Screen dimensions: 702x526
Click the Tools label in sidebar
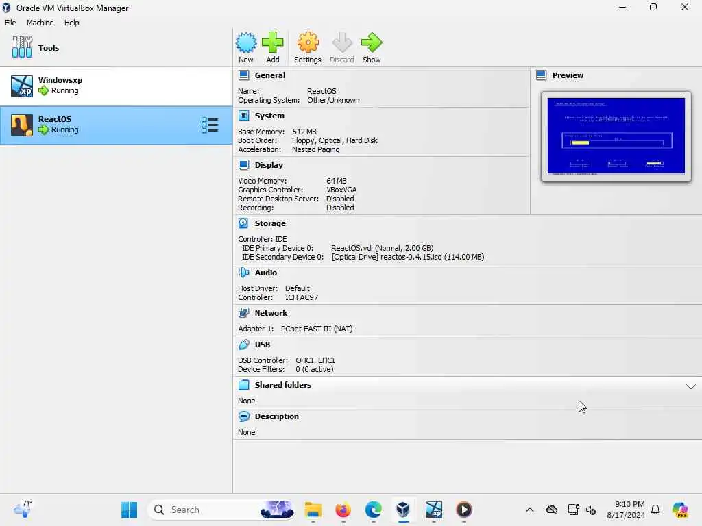click(49, 48)
